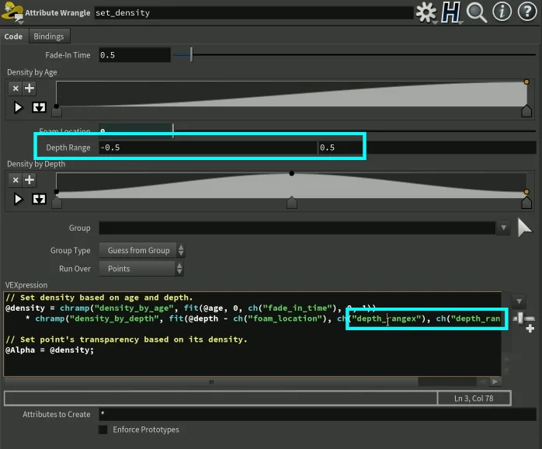The image size is (542, 449).
Task: Reverse the Density by Depth ramp
Action: coord(39,199)
